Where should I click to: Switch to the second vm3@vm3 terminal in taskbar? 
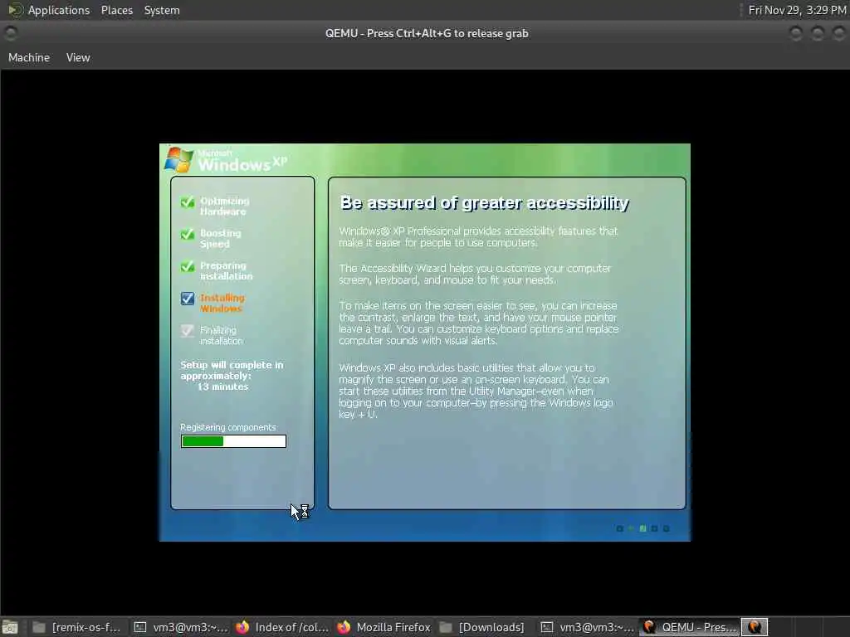pyautogui.click(x=588, y=627)
